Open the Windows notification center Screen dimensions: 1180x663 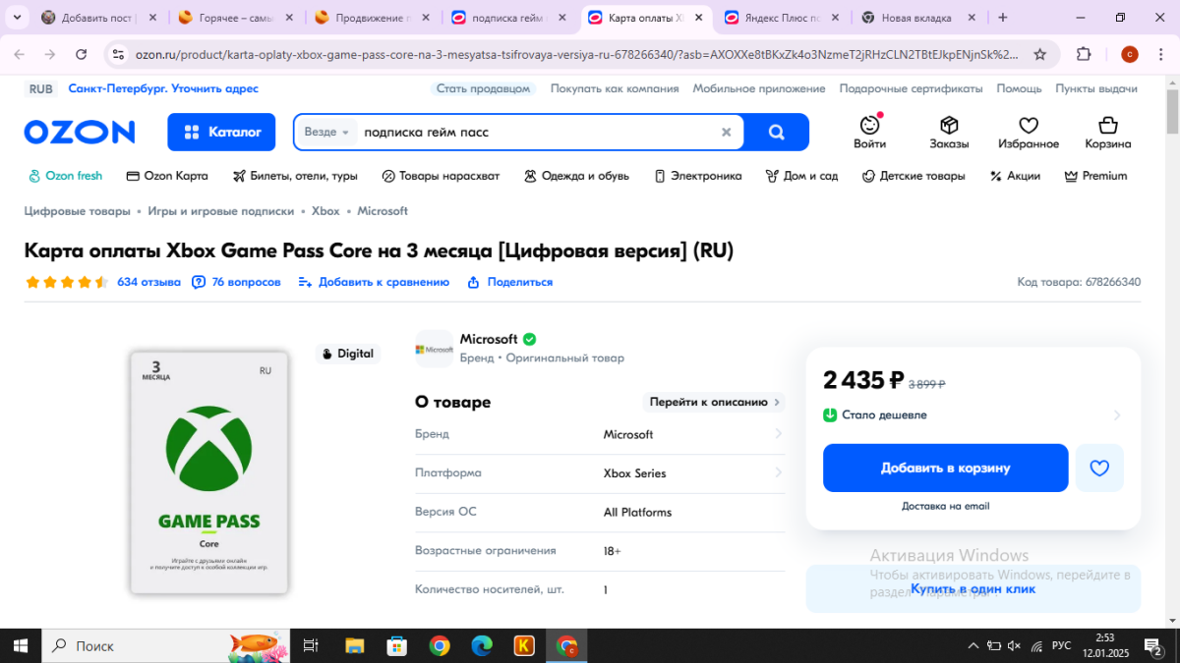click(1151, 645)
